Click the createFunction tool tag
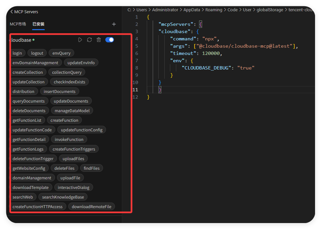The width and height of the screenshot is (321, 229). coord(64,120)
